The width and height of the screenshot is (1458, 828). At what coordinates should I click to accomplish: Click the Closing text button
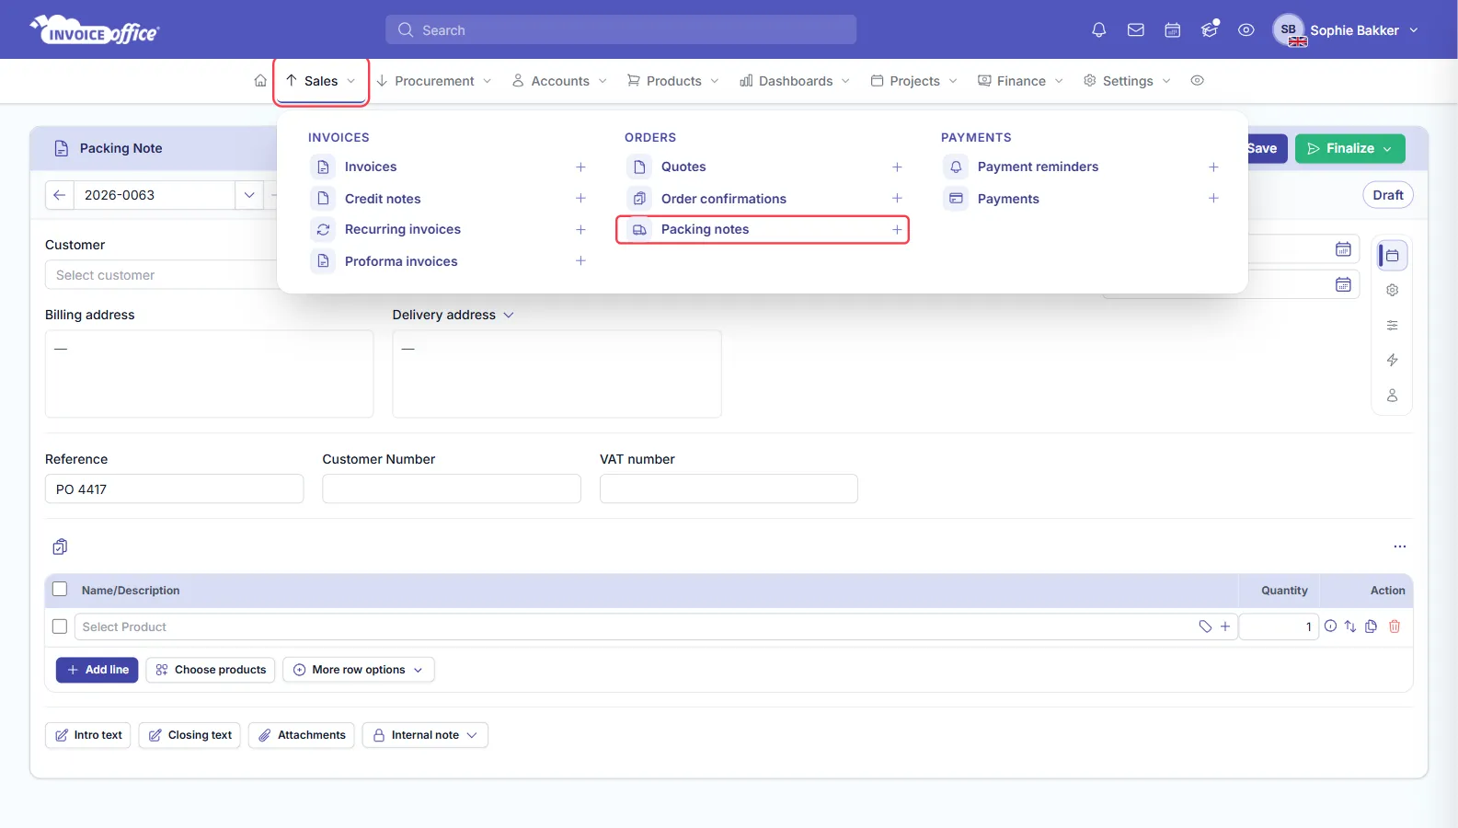point(189,735)
